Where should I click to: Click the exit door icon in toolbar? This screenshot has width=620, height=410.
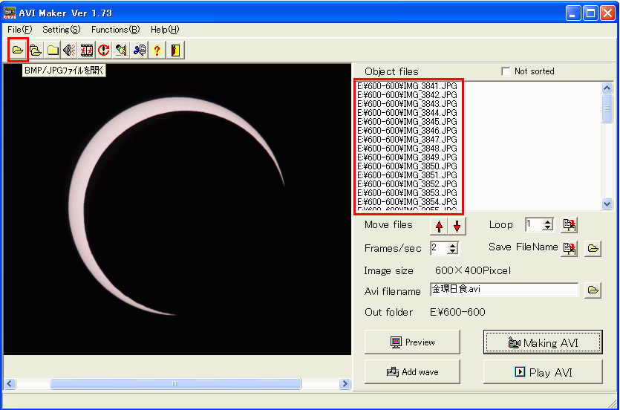(x=174, y=51)
